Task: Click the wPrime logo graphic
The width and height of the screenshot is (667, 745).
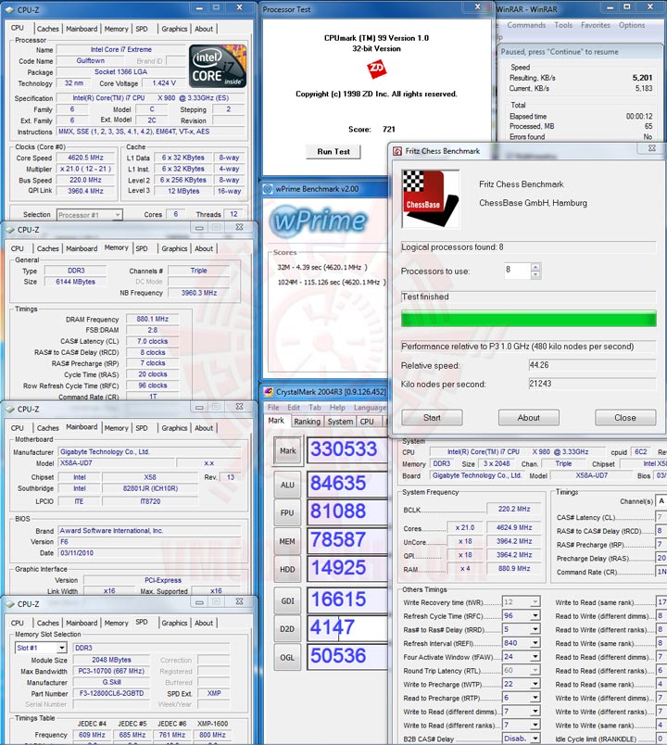Action: pyautogui.click(x=318, y=221)
